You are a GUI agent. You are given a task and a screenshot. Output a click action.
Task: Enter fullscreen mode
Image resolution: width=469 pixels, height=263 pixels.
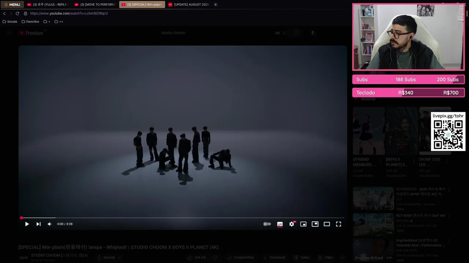coord(339,224)
